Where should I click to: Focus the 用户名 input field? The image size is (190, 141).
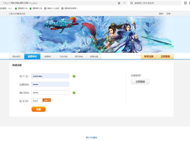coord(50,76)
